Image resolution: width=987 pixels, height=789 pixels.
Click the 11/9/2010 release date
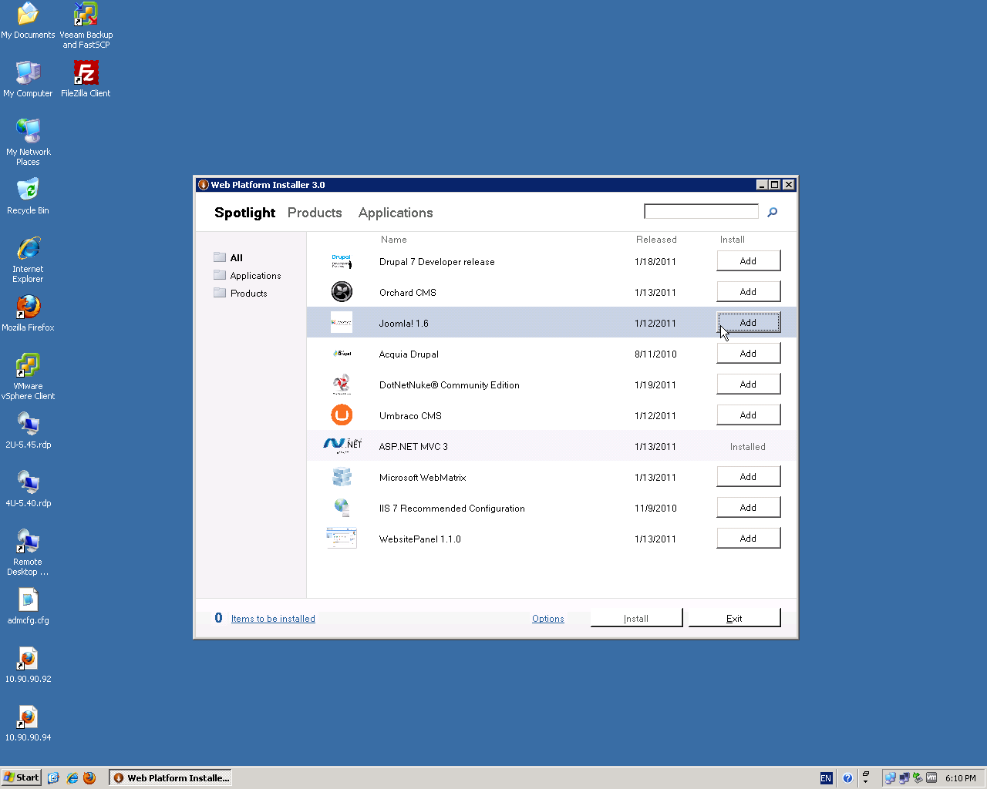coord(655,509)
